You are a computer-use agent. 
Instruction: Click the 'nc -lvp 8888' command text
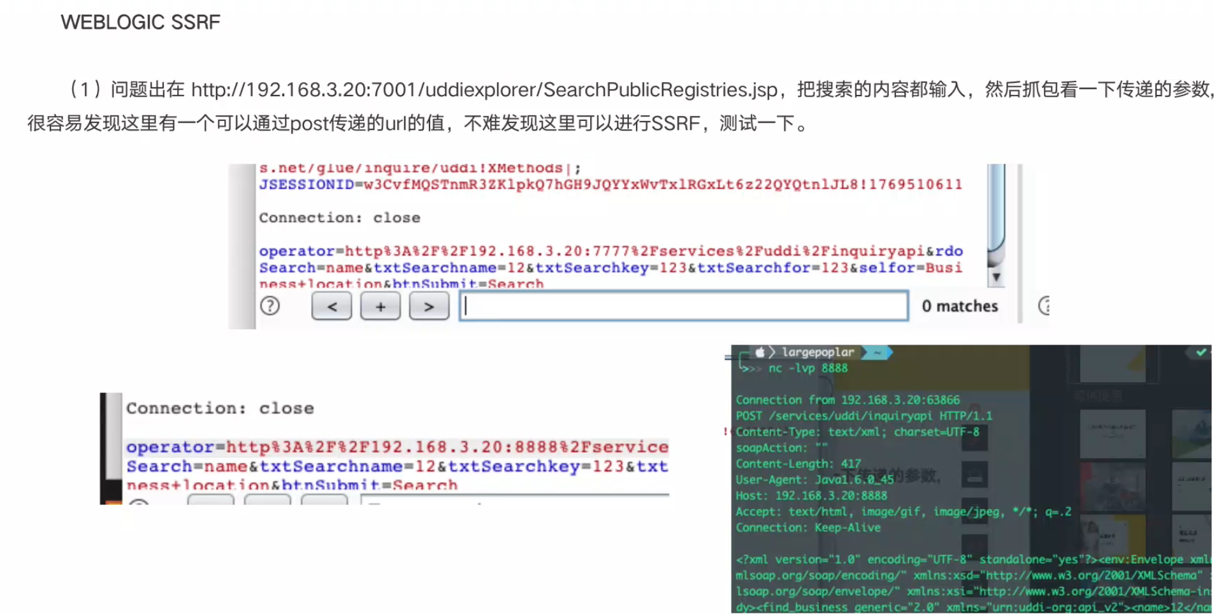(808, 368)
